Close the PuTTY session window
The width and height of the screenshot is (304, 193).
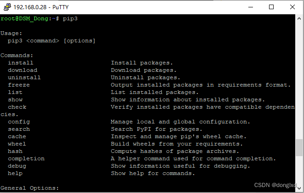pyautogui.click(x=292, y=7)
